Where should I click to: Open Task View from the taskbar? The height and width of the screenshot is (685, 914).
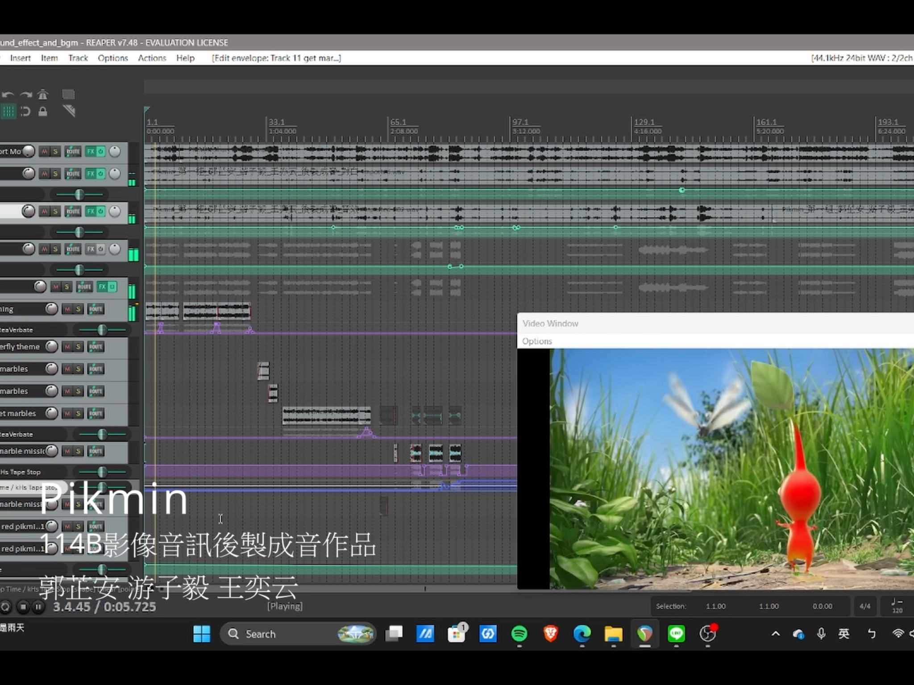(x=394, y=634)
